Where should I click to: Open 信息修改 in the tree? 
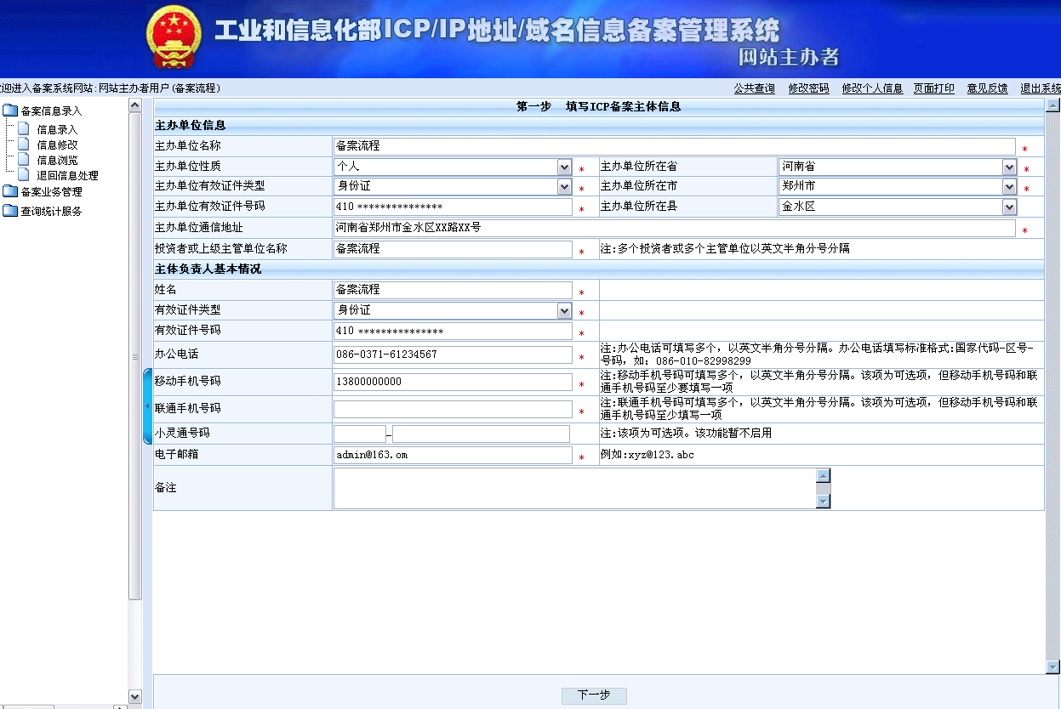coord(57,145)
